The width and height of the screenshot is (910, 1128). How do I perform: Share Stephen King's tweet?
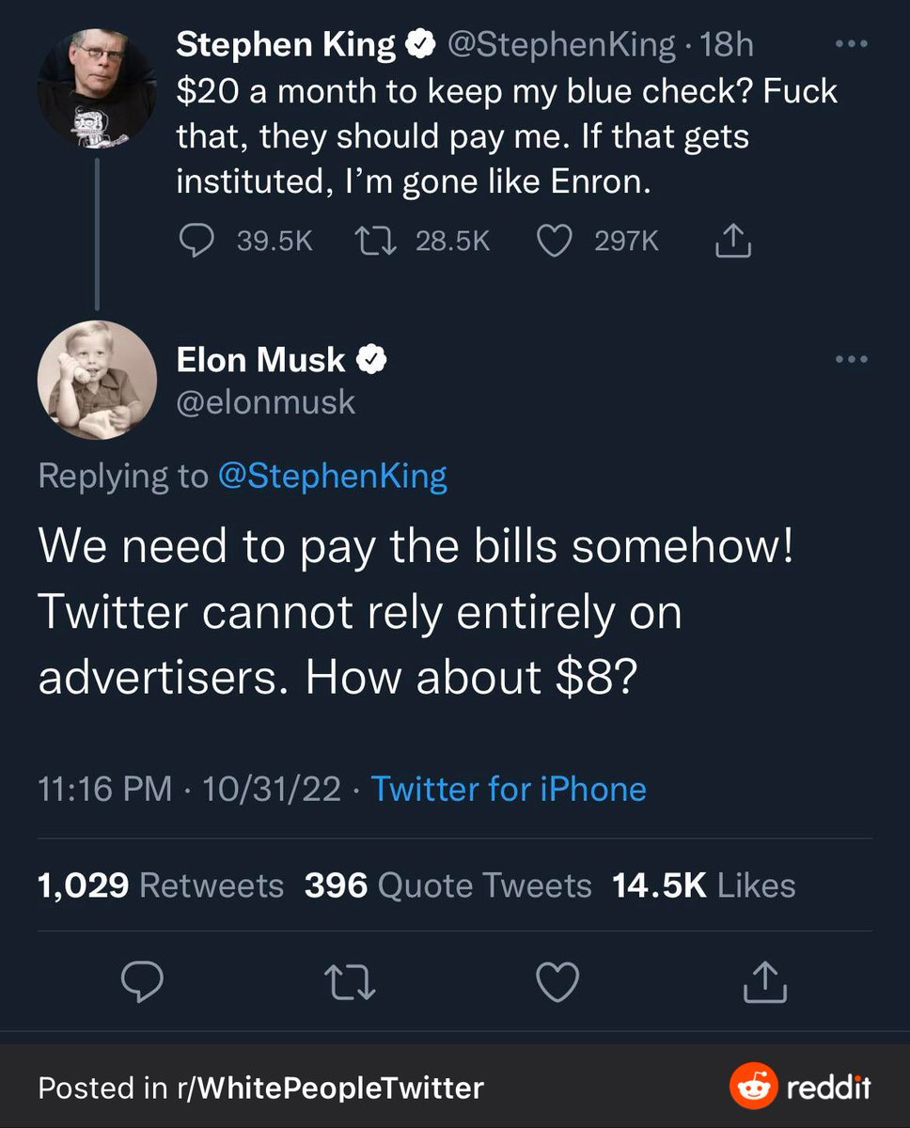[x=733, y=243]
